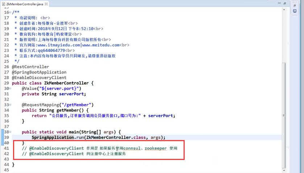Click @EnableDiscoveryClient annotation on line 28

pyautogui.click(x=39, y=77)
